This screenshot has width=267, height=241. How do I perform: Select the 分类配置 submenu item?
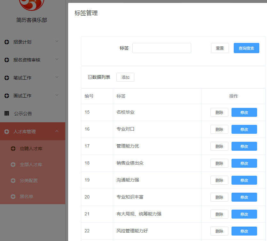click(28, 181)
